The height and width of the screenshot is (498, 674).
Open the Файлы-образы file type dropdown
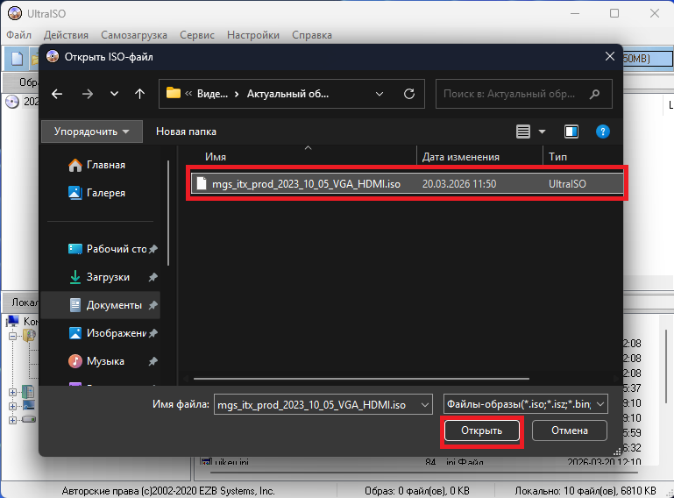(526, 404)
